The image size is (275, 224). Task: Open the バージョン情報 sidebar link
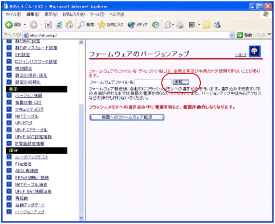click(x=28, y=95)
